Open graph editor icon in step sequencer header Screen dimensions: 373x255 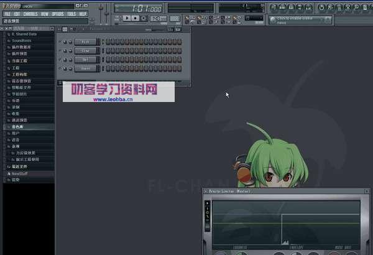pyautogui.click(x=170, y=29)
